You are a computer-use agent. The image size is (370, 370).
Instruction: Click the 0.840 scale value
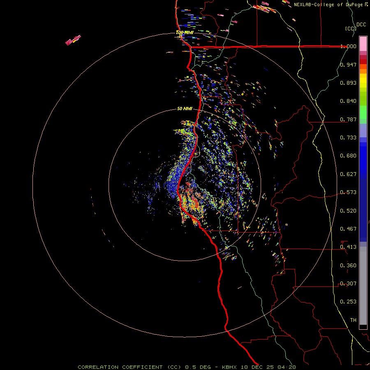[x=348, y=101]
